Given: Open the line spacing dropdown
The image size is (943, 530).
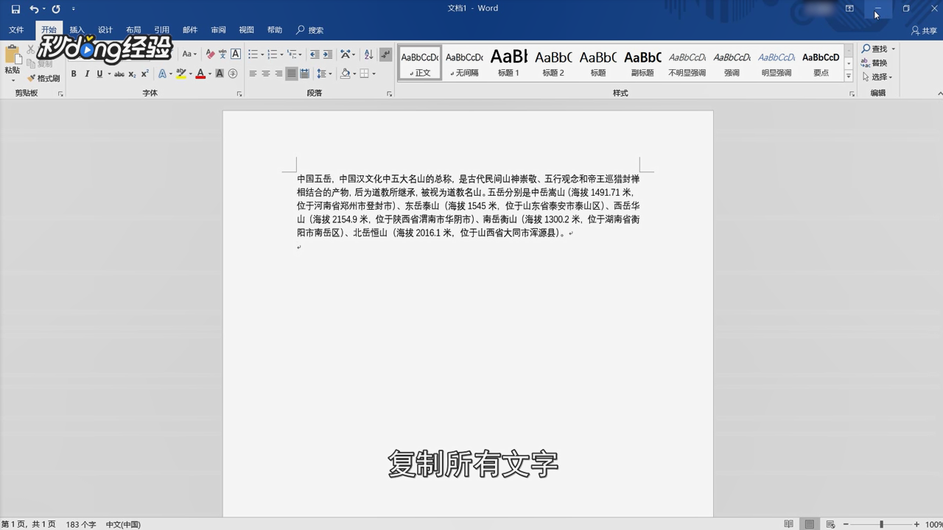Looking at the screenshot, I should pyautogui.click(x=325, y=73).
